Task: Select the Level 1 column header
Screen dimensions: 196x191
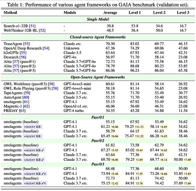Action: click(135, 13)
